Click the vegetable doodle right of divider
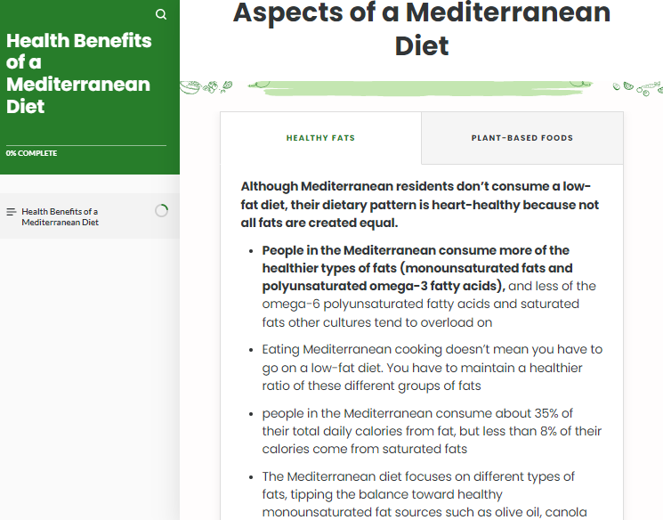The height and width of the screenshot is (520, 663). (x=637, y=88)
